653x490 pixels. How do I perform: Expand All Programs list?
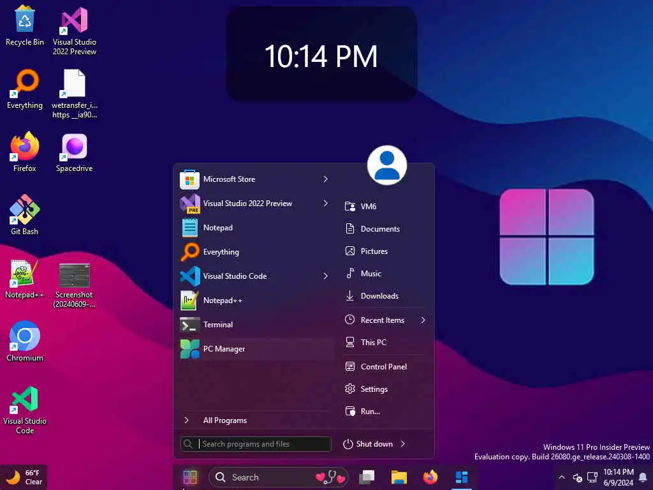click(256, 420)
